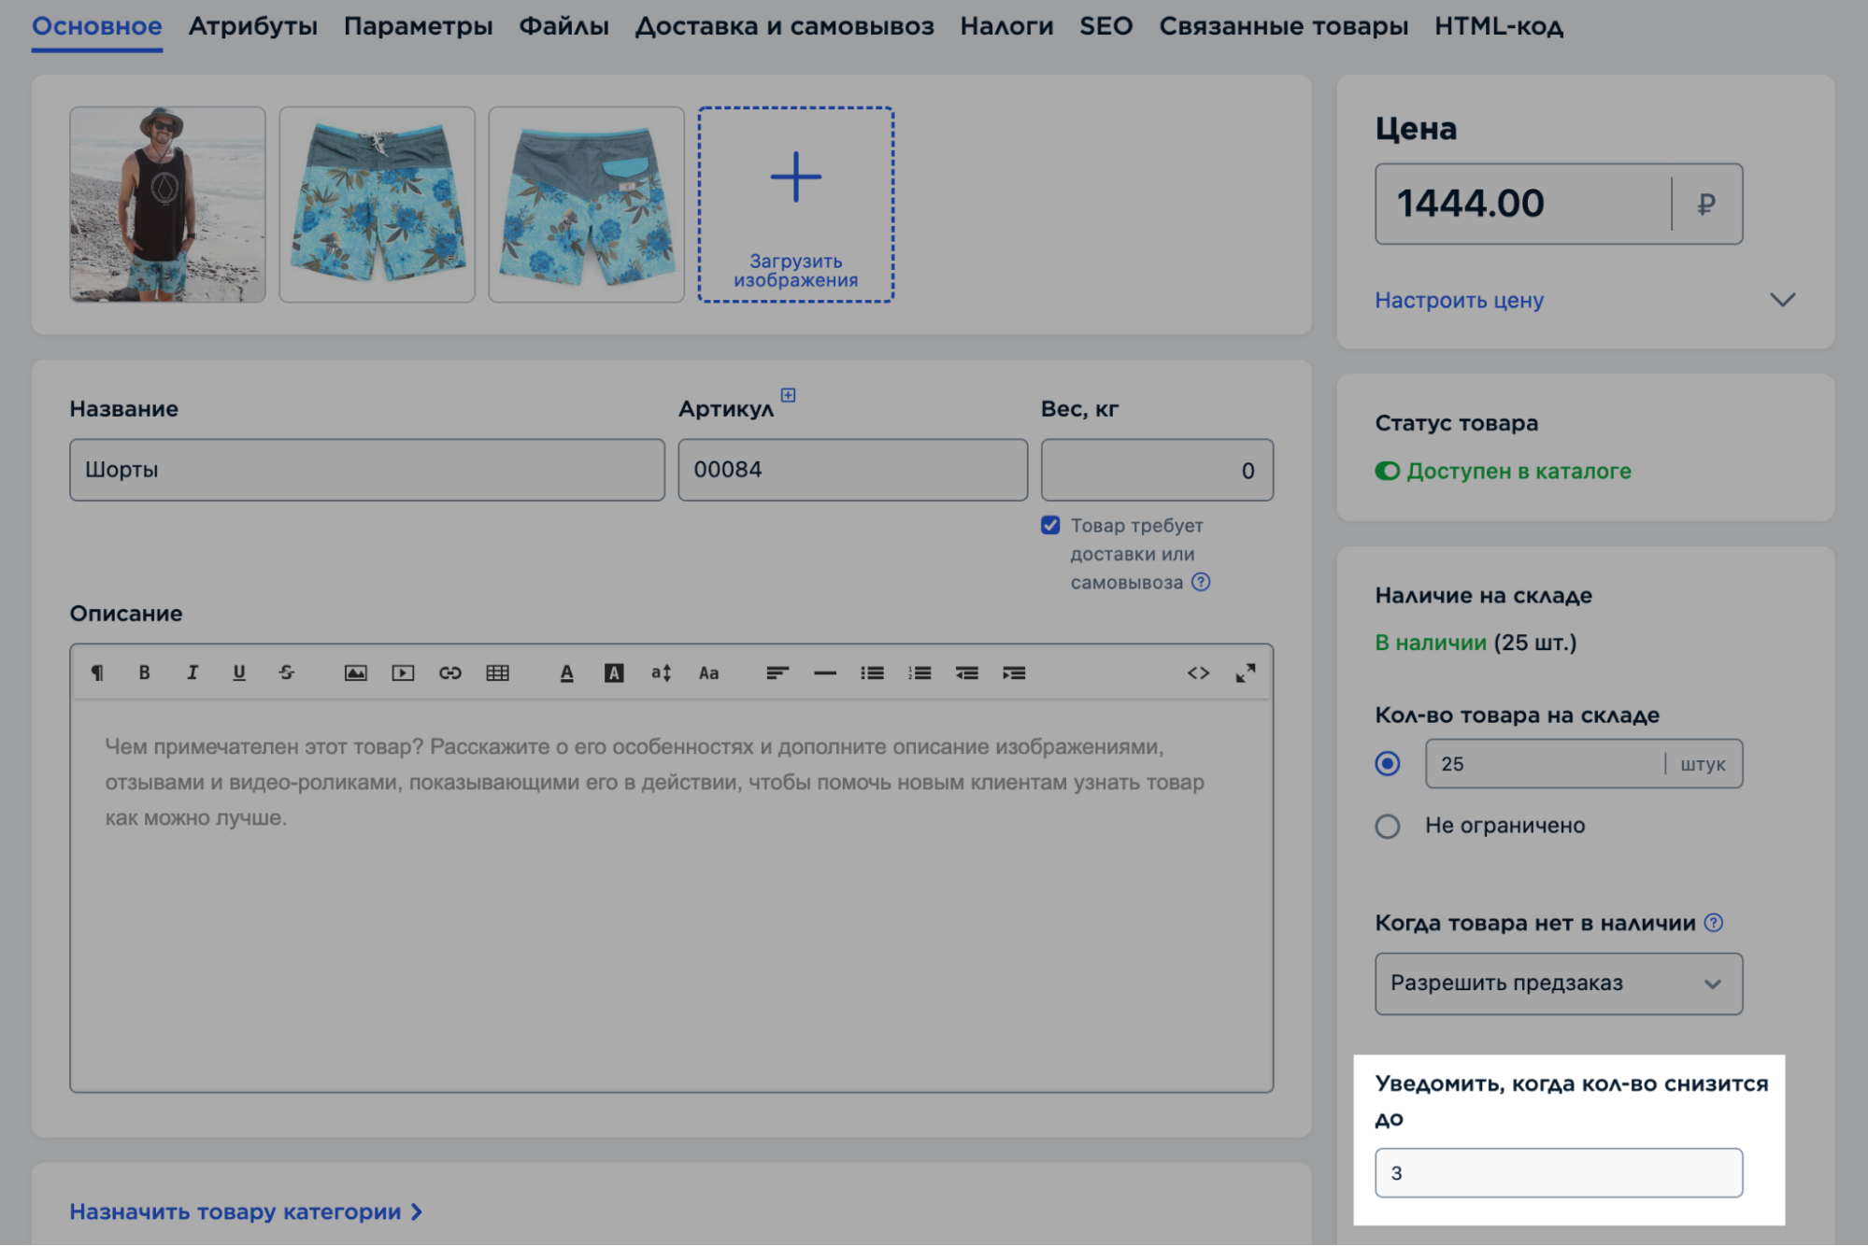Image resolution: width=1868 pixels, height=1246 pixels.
Task: Expand the Настроить цену chevron
Action: click(1783, 300)
